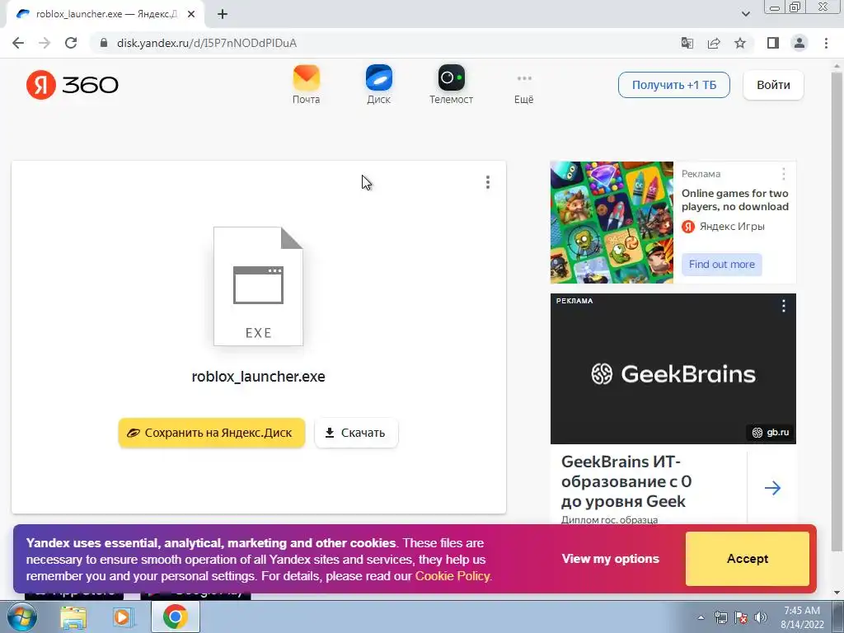The image size is (844, 633).
Task: Expand Ещё more services menu
Action: tap(523, 89)
